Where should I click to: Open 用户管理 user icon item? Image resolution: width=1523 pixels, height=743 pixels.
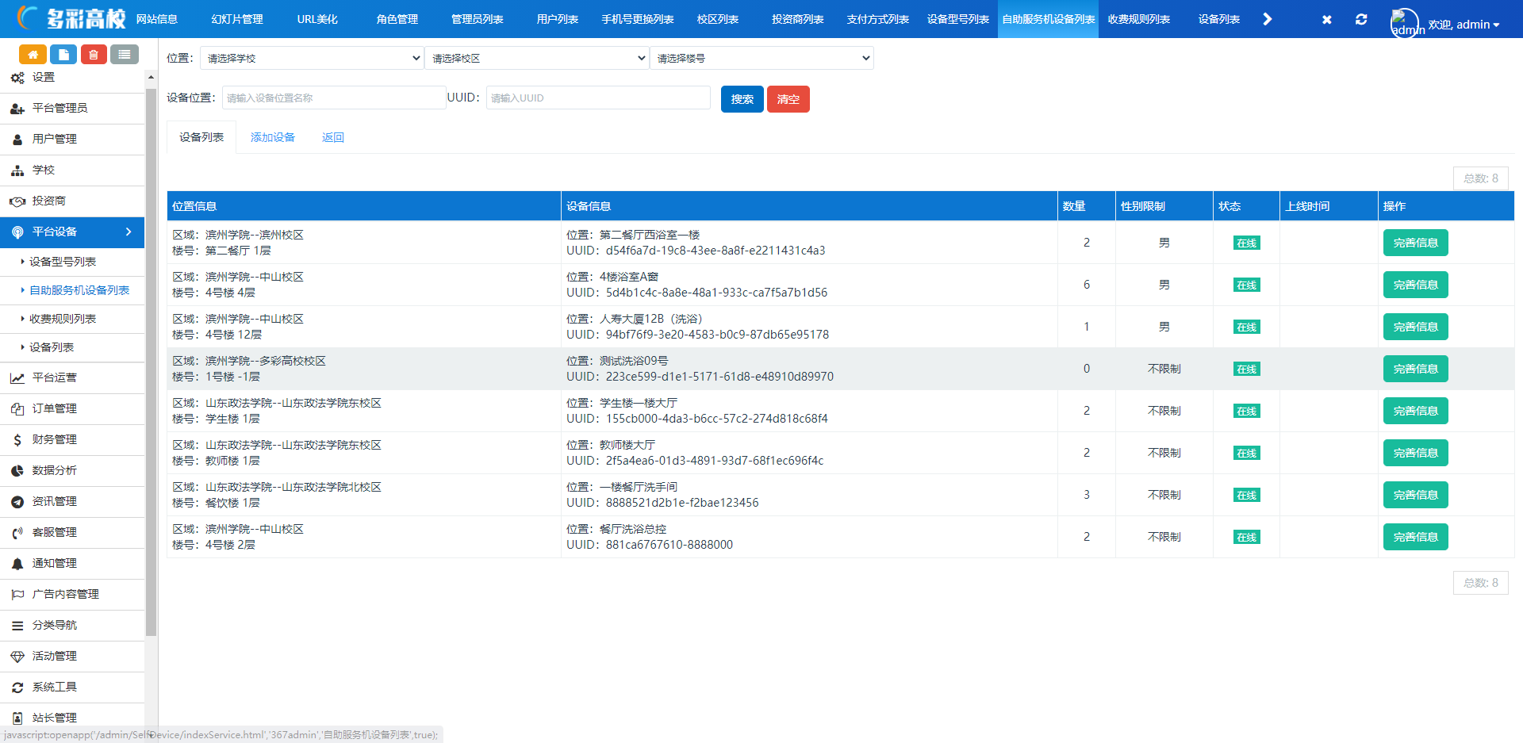click(x=17, y=140)
